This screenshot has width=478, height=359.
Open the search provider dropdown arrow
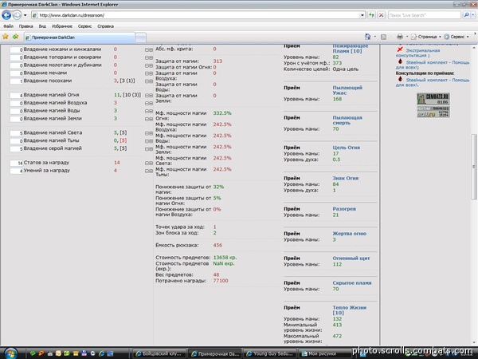point(472,15)
